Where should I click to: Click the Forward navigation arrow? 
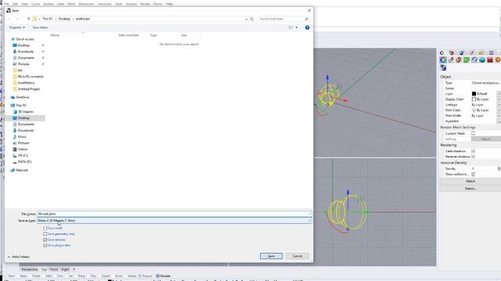pos(17,19)
